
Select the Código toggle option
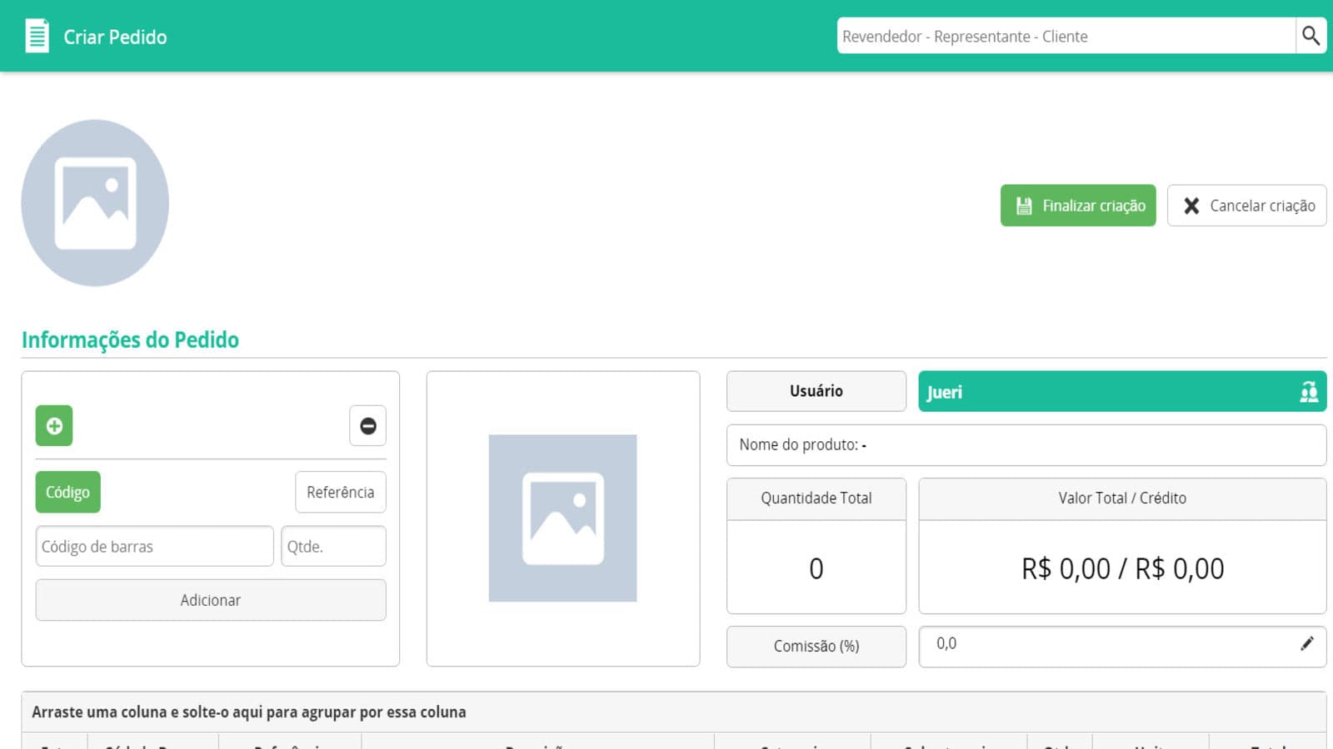[x=67, y=492]
